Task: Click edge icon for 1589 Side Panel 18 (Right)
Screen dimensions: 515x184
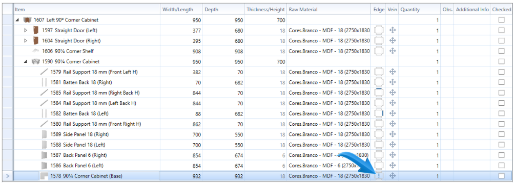Action: [x=379, y=134]
